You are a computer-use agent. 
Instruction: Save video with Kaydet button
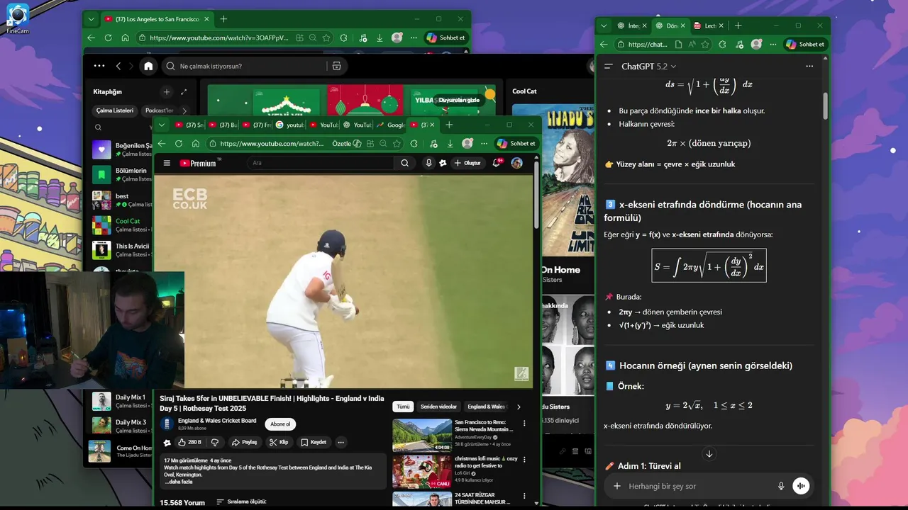pyautogui.click(x=313, y=442)
